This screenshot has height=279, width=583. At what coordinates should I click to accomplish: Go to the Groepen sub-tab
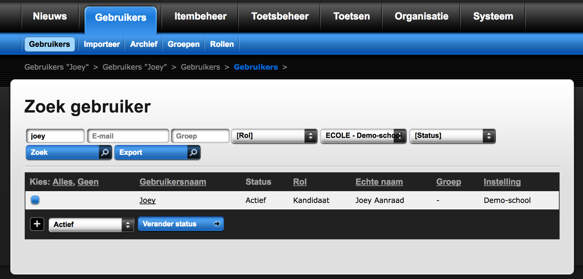coord(183,44)
